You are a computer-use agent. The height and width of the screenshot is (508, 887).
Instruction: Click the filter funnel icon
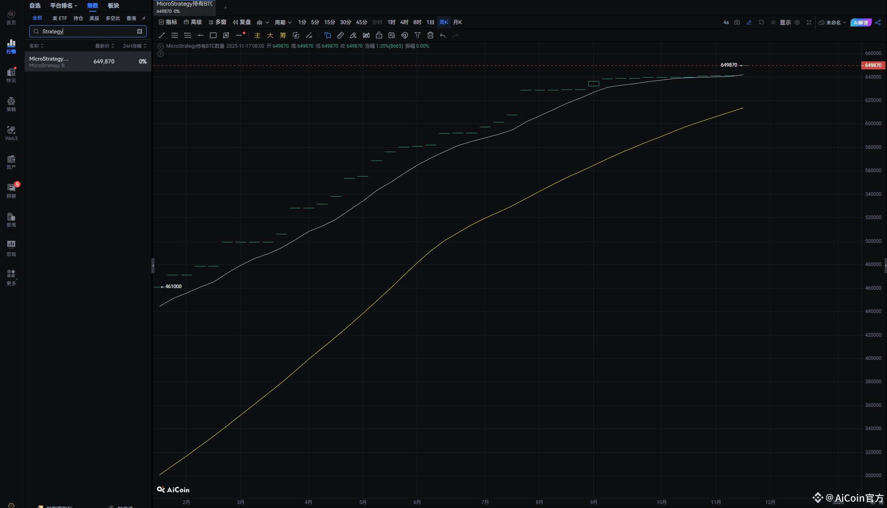pyautogui.click(x=418, y=35)
